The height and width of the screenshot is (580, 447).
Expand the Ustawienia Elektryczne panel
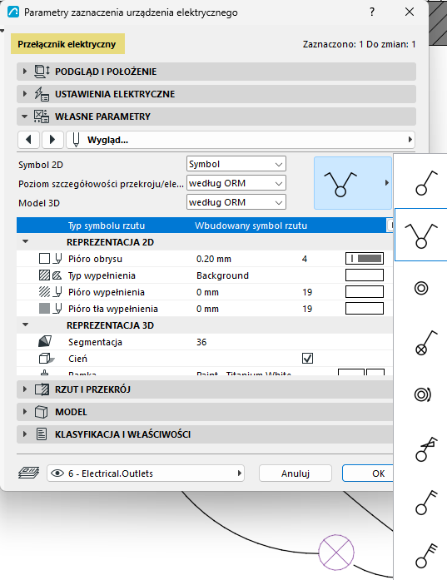[x=25, y=93]
